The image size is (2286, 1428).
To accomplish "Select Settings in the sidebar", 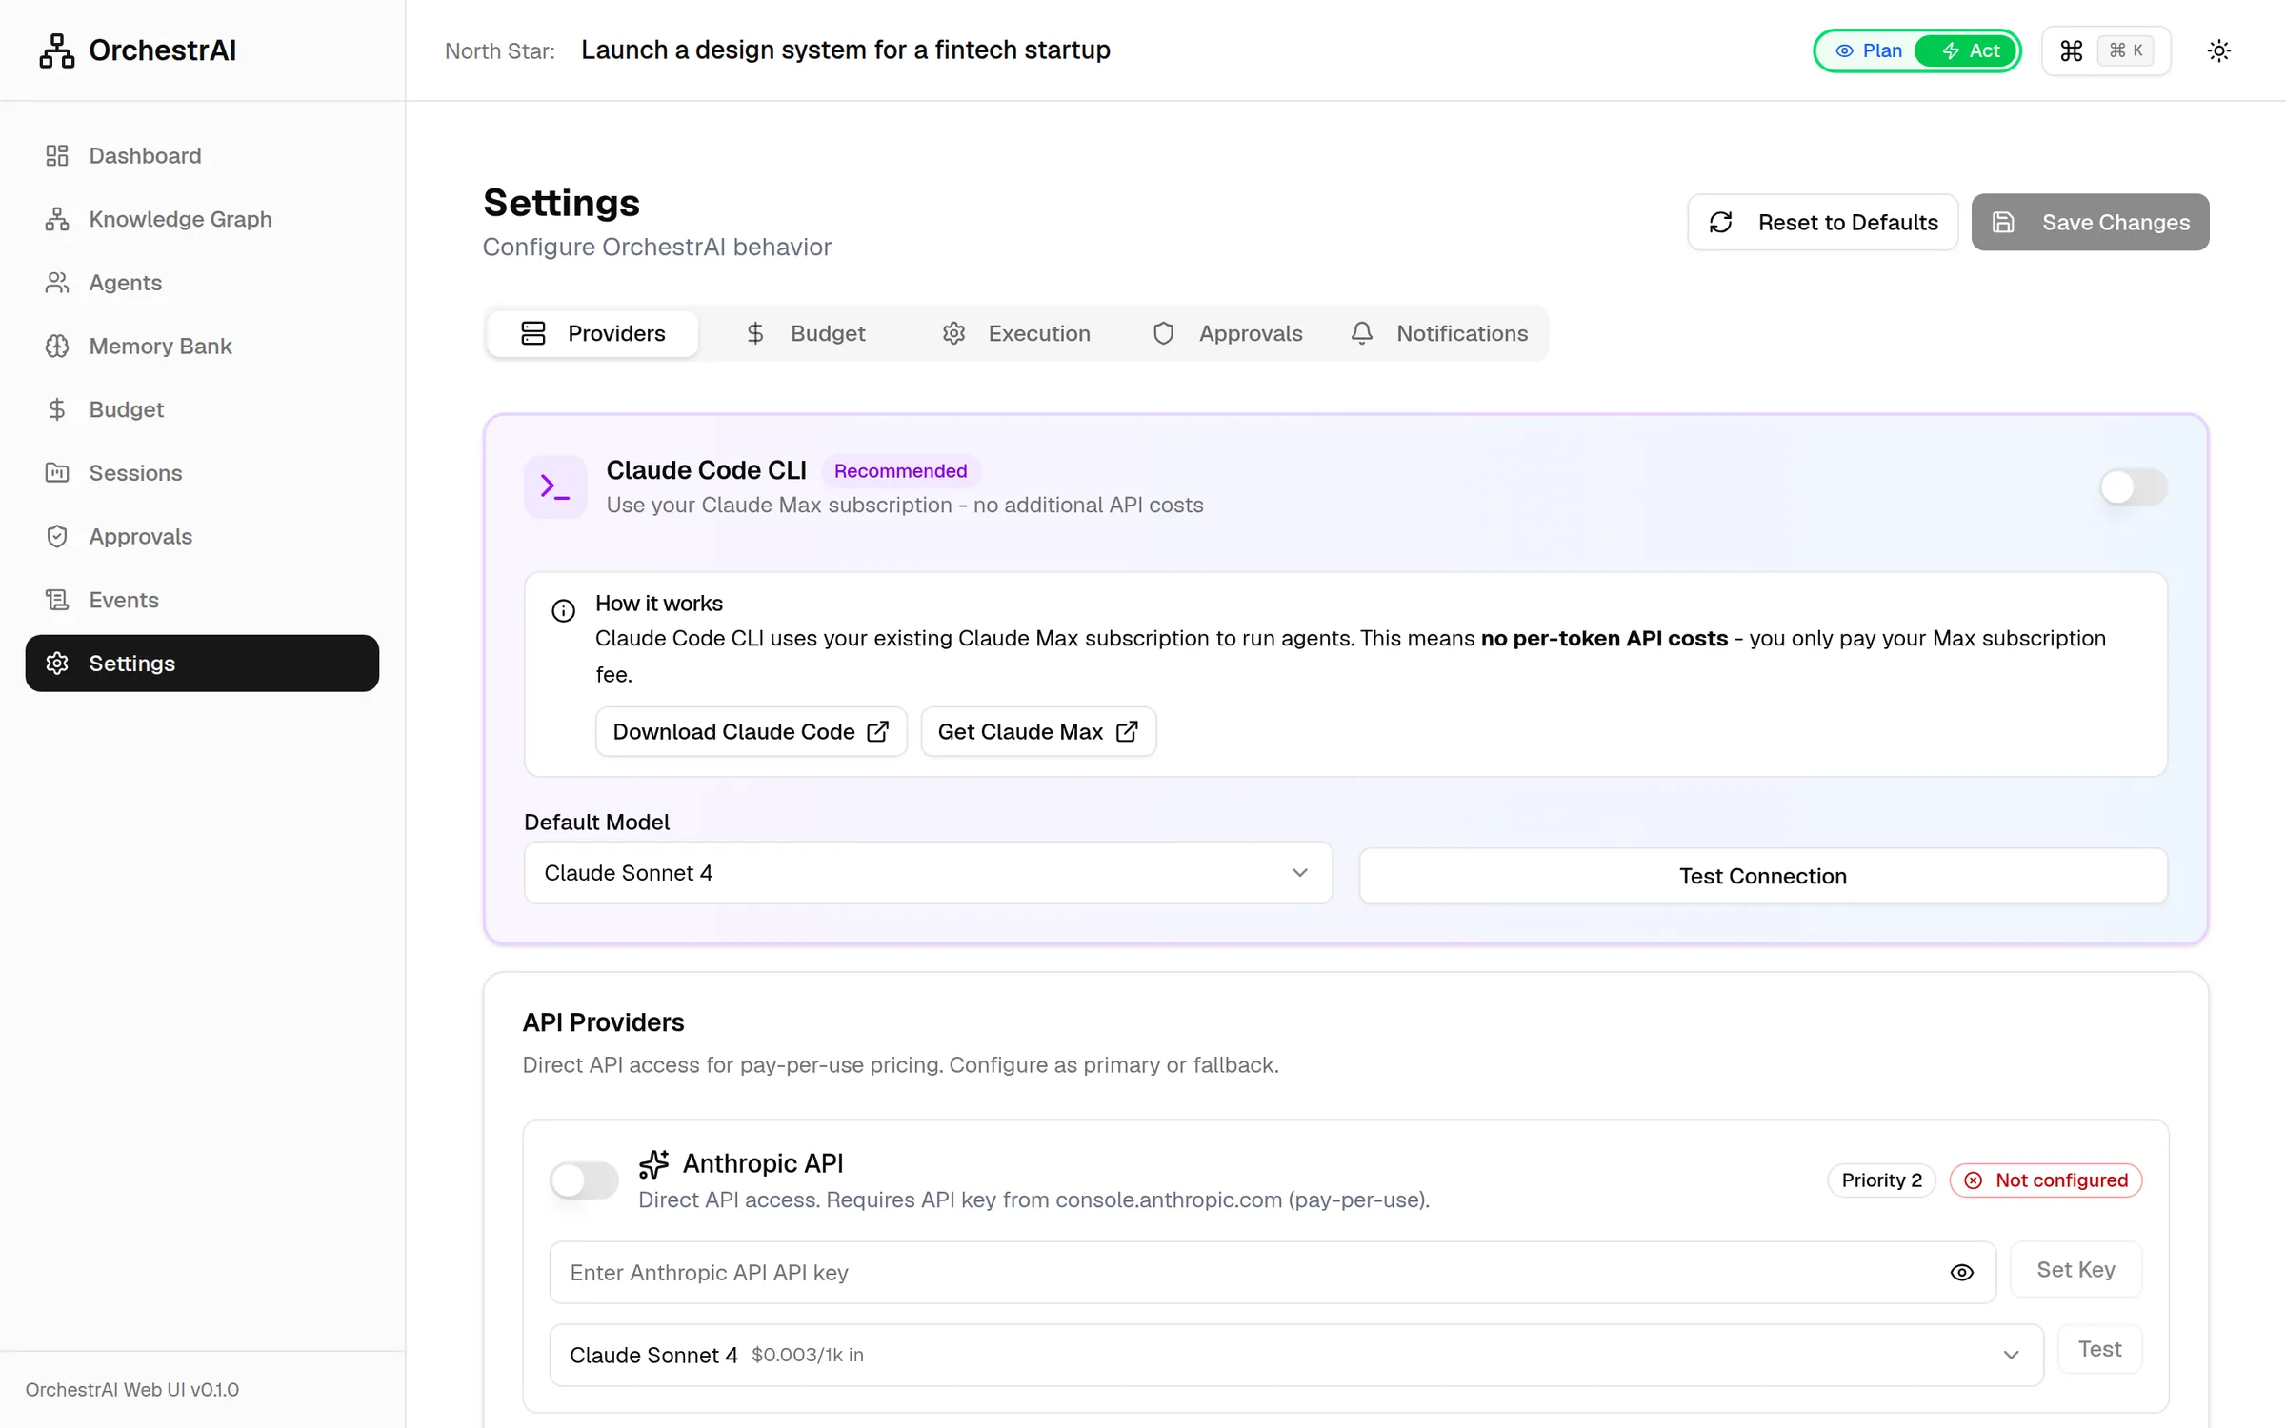I will coord(202,664).
